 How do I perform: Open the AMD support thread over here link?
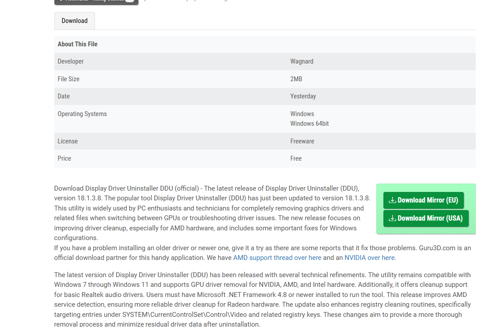[277, 258]
